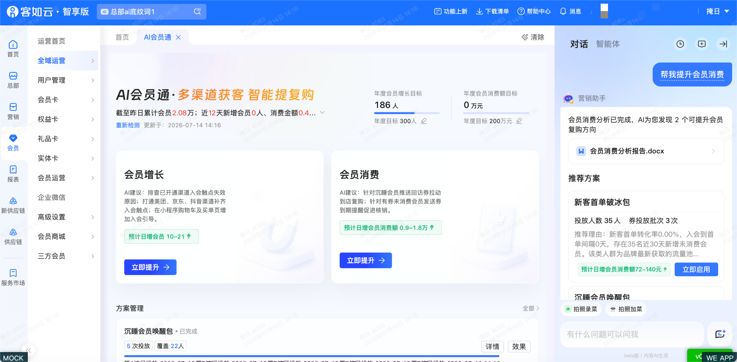
Task: Switch to 首页 tab
Action: click(x=122, y=37)
